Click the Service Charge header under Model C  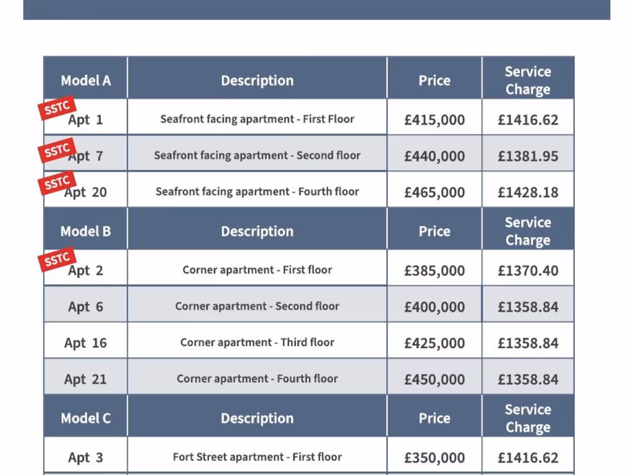click(527, 418)
